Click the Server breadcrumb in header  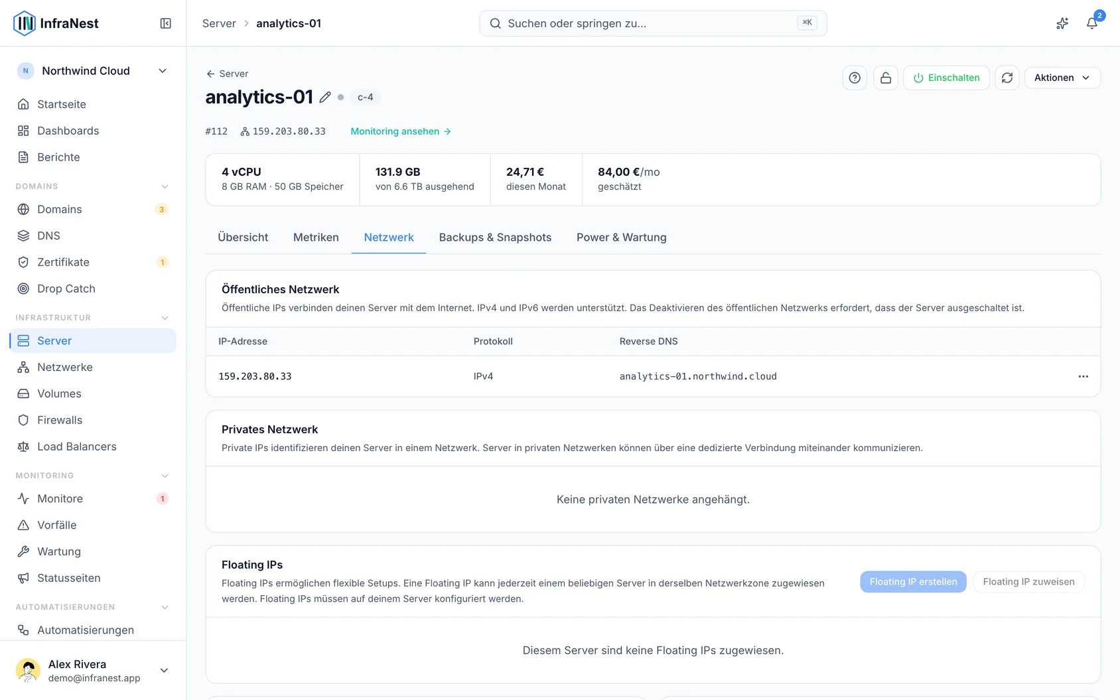[x=219, y=23]
